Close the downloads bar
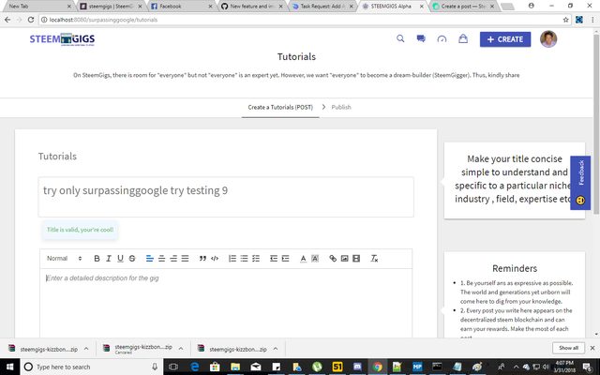The height and width of the screenshot is (375, 600). [x=592, y=348]
